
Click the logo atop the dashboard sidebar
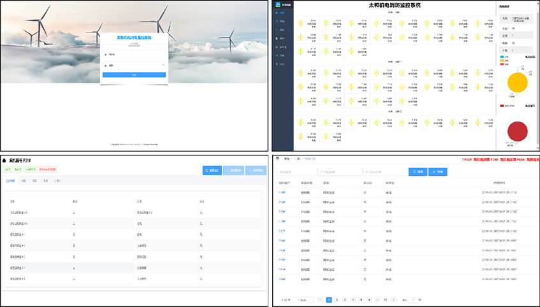click(278, 4)
